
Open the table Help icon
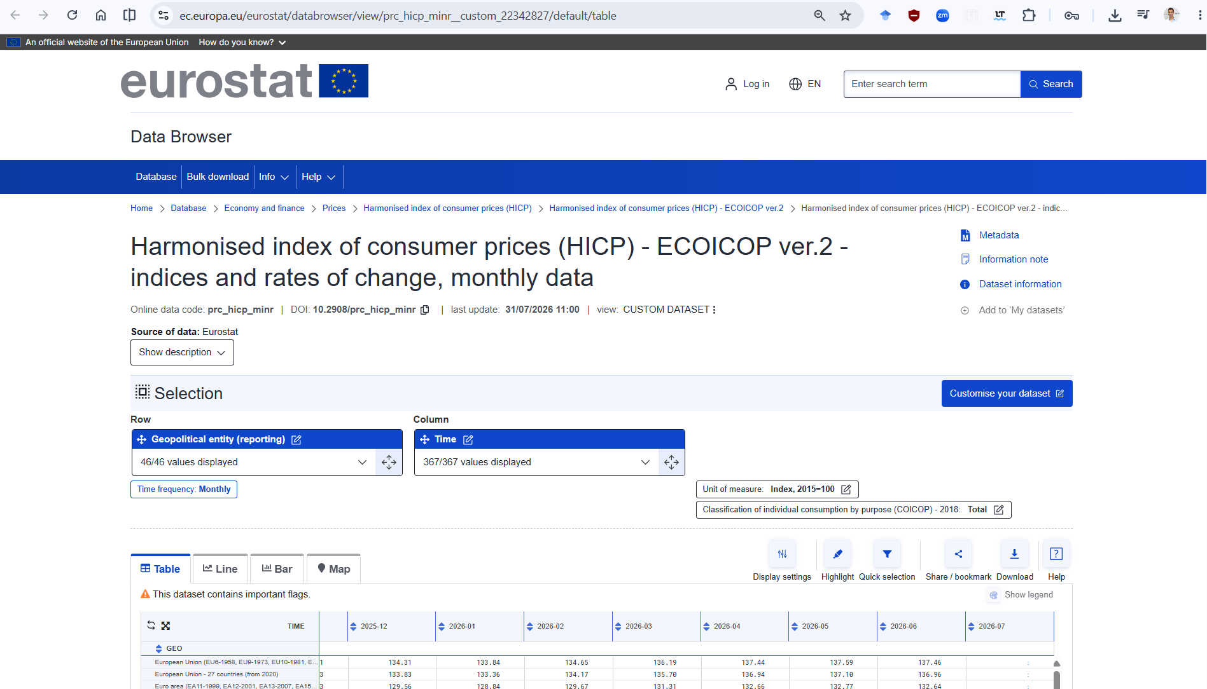[1056, 554]
